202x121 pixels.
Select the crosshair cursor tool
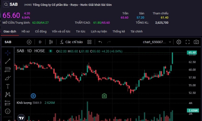pyautogui.click(x=8, y=52)
